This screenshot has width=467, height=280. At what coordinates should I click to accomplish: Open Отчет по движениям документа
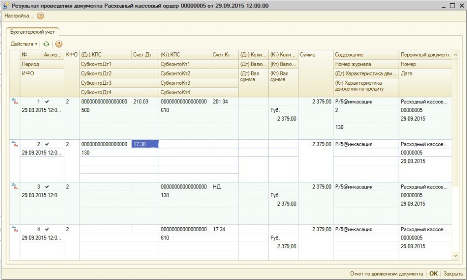[x=386, y=274]
